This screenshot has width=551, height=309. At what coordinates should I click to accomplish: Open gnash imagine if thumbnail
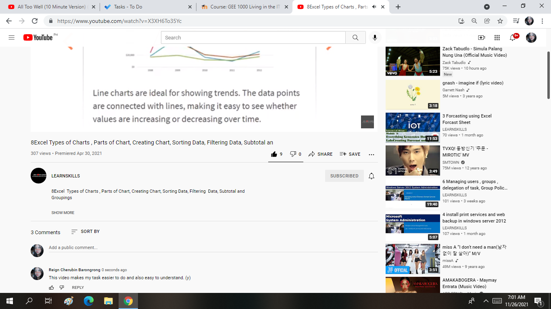coord(413,95)
